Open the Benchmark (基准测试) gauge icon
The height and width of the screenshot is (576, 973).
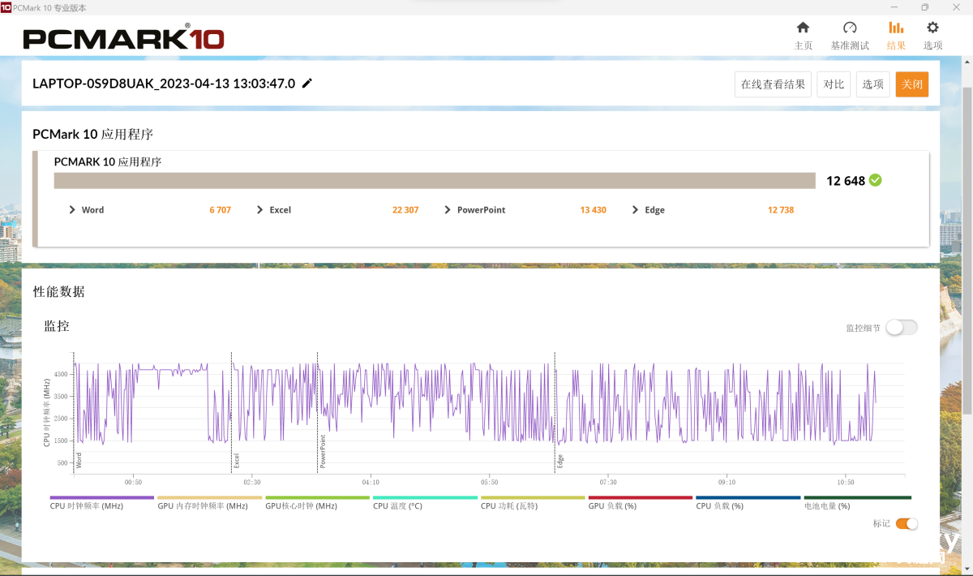[x=850, y=28]
